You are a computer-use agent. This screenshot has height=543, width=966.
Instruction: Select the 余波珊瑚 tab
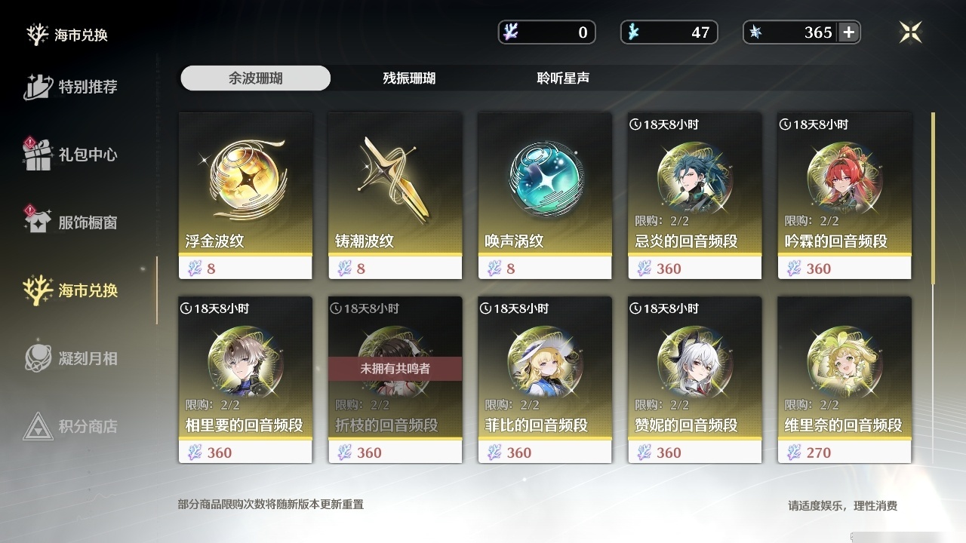point(256,78)
